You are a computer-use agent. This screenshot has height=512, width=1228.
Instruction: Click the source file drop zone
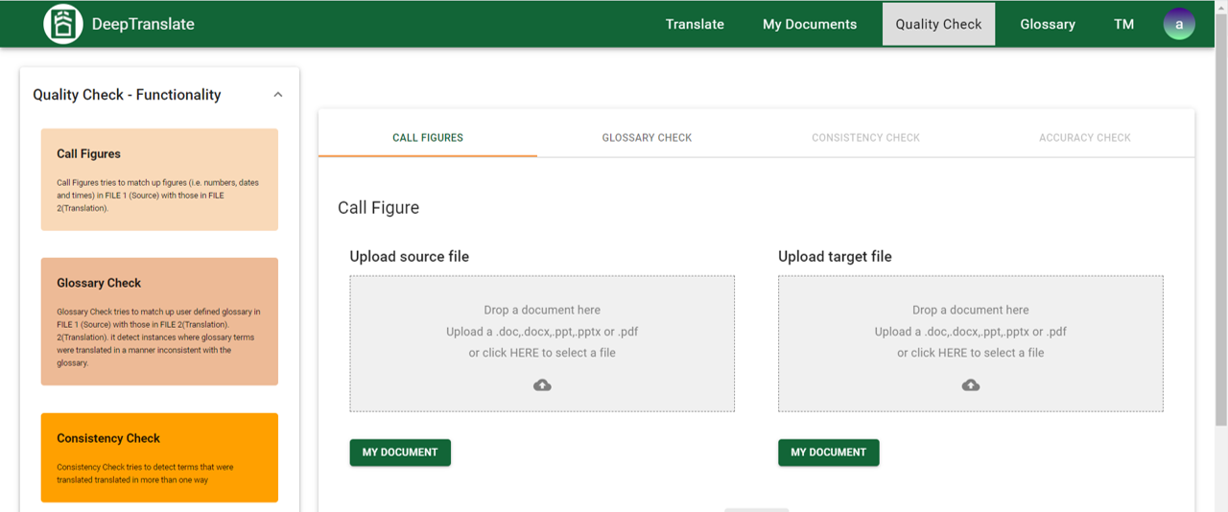pos(542,344)
